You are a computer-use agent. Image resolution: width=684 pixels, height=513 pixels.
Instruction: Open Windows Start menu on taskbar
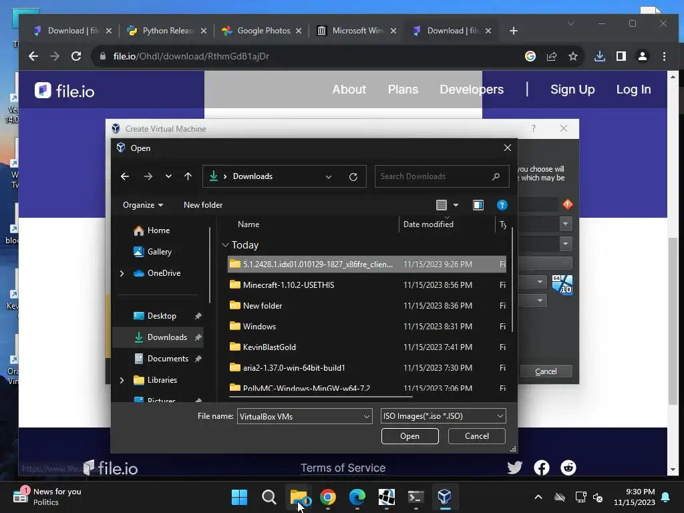[239, 497]
